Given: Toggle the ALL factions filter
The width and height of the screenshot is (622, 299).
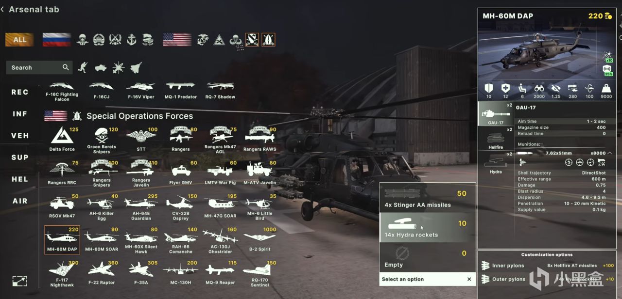Looking at the screenshot, I should point(19,40).
